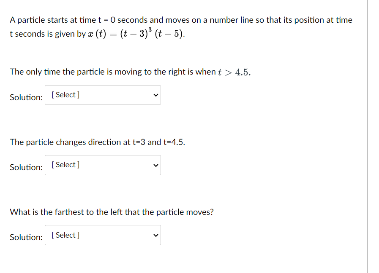Click the [ Select ] placeholder text in second dropdown
The width and height of the screenshot is (379, 273).
point(65,164)
